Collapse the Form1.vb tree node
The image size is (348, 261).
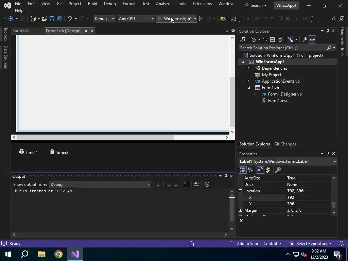[x=249, y=88]
